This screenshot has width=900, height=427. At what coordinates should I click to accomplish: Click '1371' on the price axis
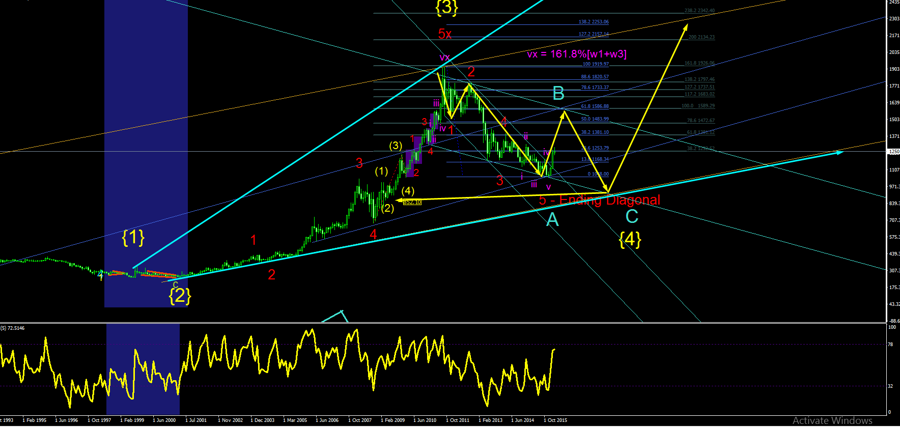click(894, 136)
